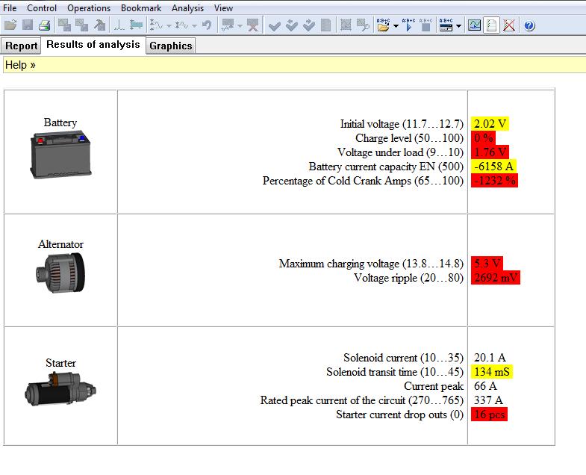The width and height of the screenshot is (586, 475).
Task: Click the Help » link
Action: click(20, 65)
